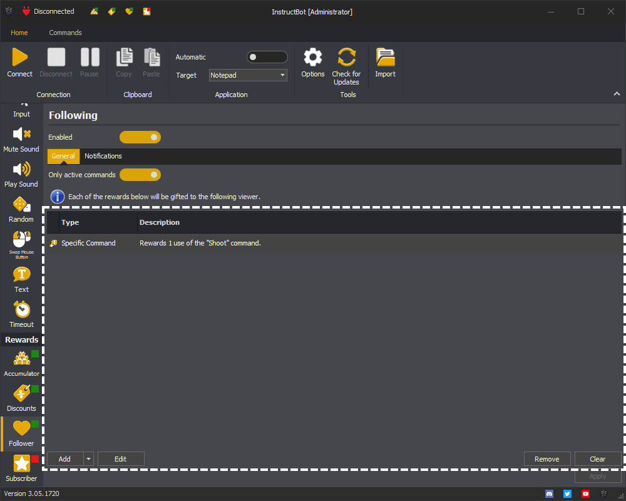626x501 pixels.
Task: Select the General tab
Action: (63, 156)
